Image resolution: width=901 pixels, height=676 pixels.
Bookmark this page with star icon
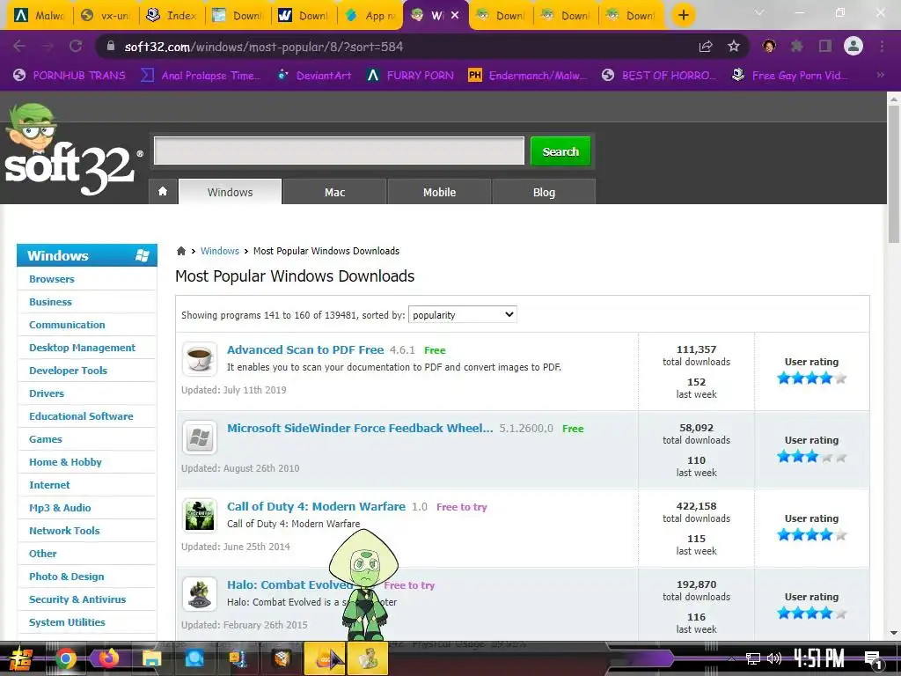(734, 47)
